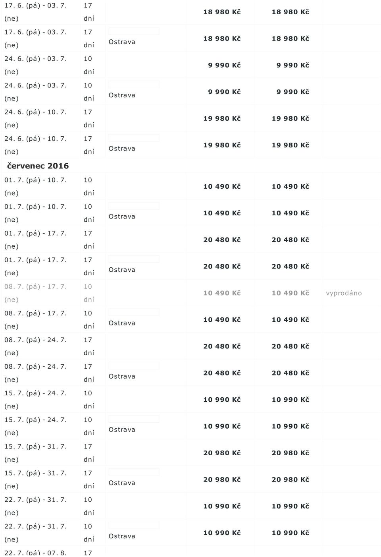Select Ostrava in the 15.7.–31.7. row
Image resolution: width=381 pixels, height=557 pixels.
click(122, 483)
